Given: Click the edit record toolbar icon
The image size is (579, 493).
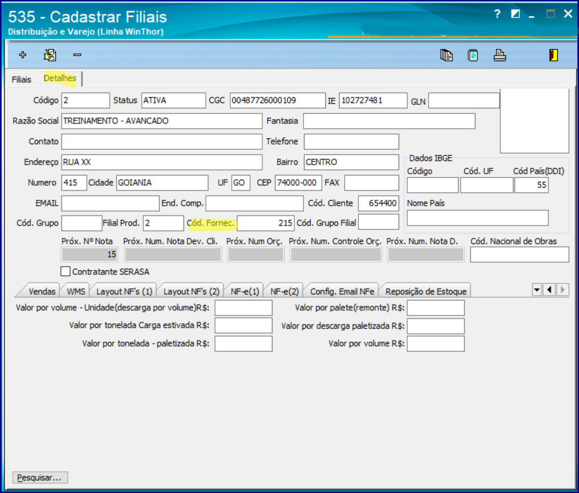Looking at the screenshot, I should (50, 55).
